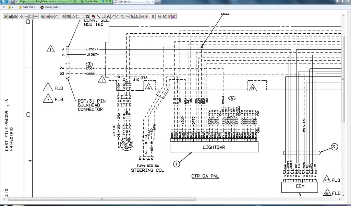Choose the Ellipse markup tool
The width and height of the screenshot is (351, 206).
coord(118,16)
